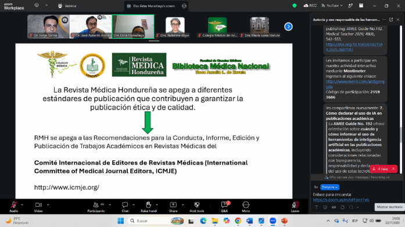Viewport: 405px width, 227px height.
Task: Toggle the Chat panel from toolbar
Action: (x=125, y=207)
